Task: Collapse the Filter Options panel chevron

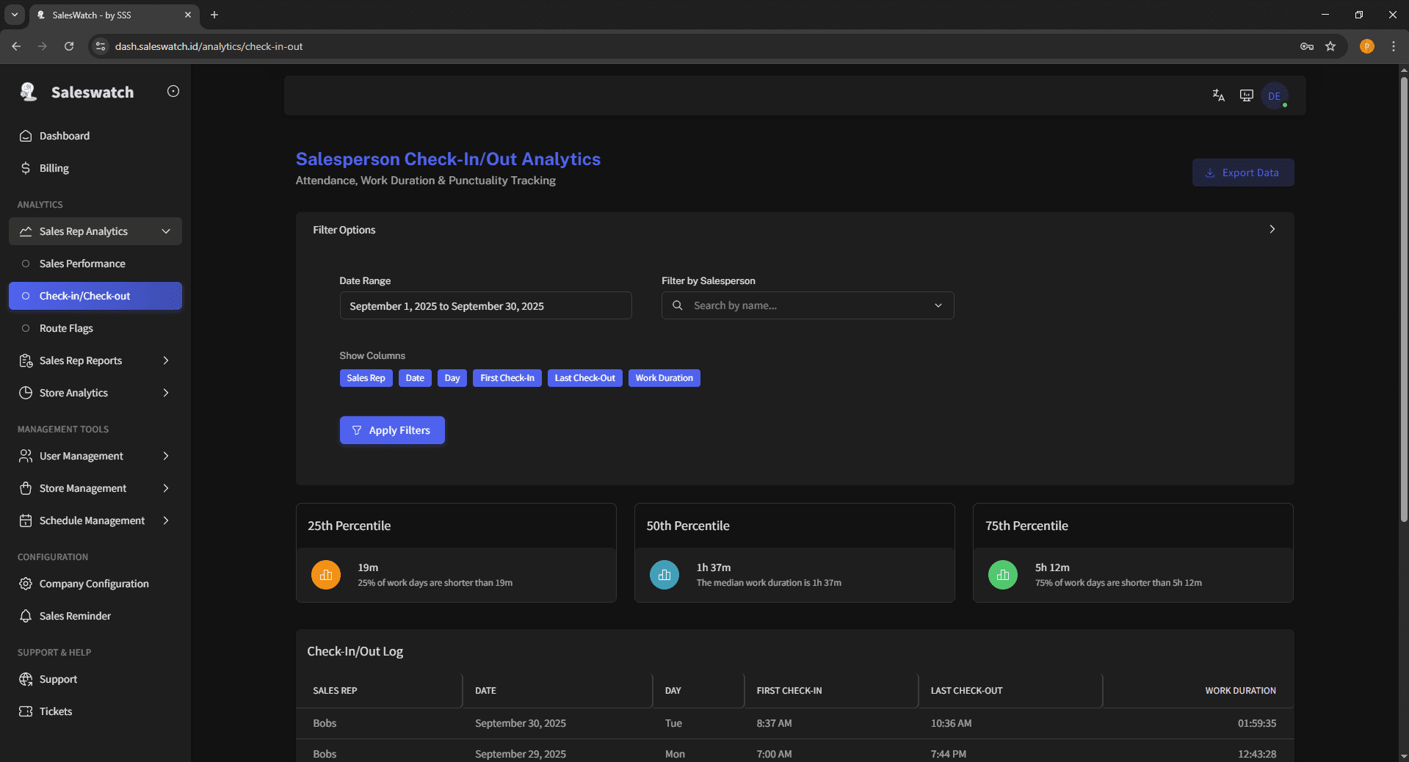Action: (1272, 229)
